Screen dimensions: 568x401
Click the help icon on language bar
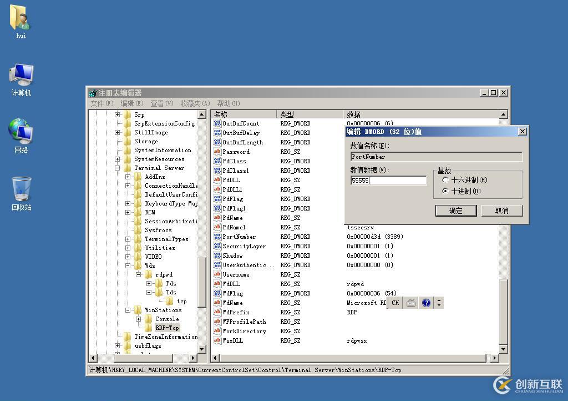coord(426,303)
